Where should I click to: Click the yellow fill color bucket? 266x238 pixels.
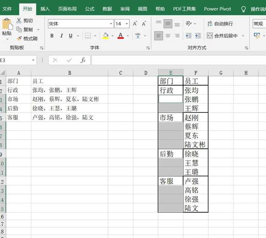click(x=105, y=36)
